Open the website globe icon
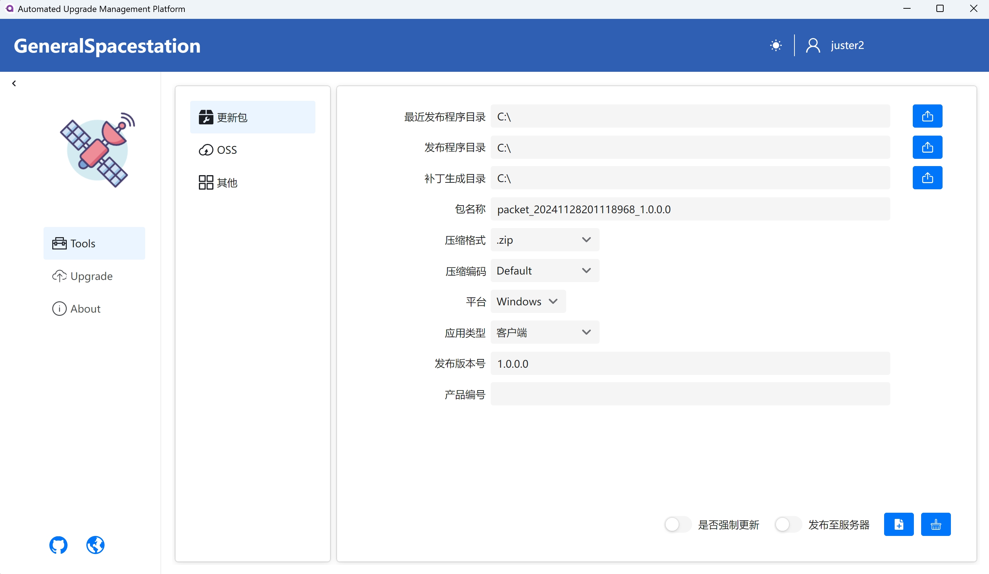The width and height of the screenshot is (989, 574). [x=95, y=545]
